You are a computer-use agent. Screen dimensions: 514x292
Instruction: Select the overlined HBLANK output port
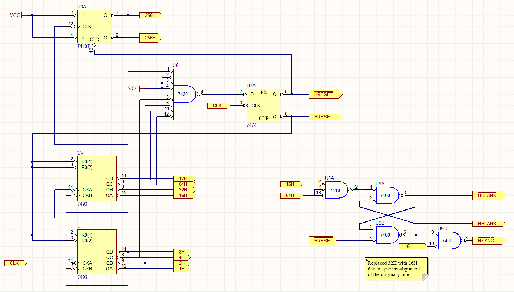pos(489,195)
